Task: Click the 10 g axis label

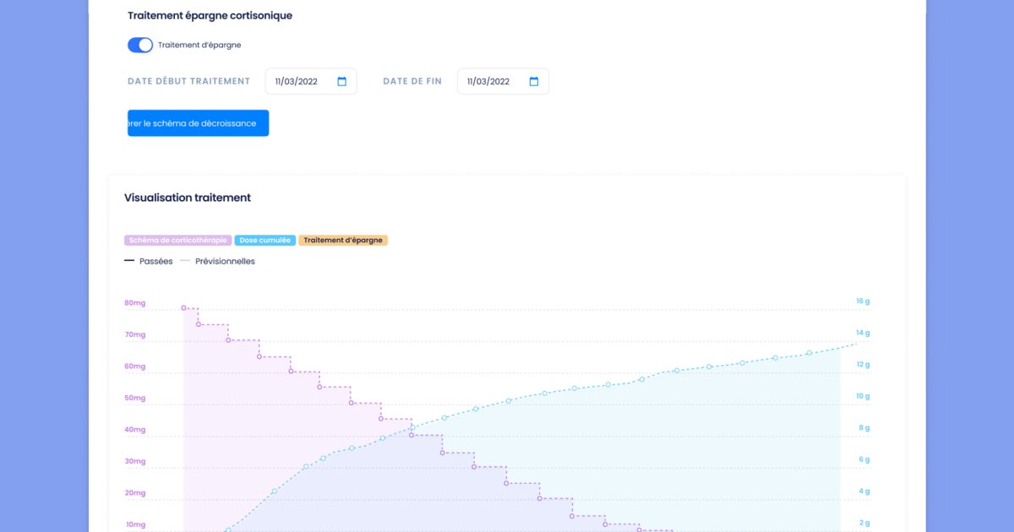Action: coord(863,396)
